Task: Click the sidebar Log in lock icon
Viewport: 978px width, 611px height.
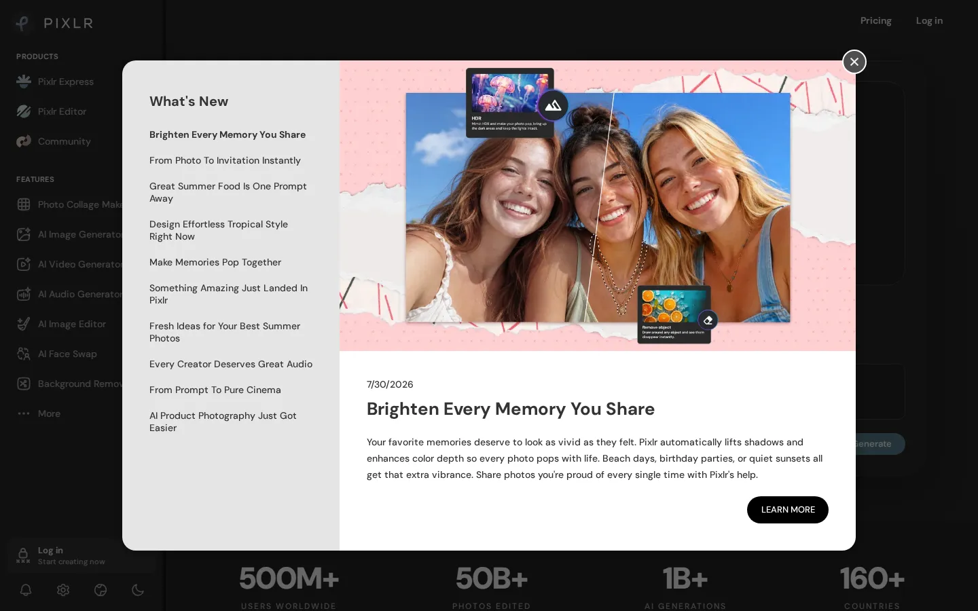Action: coord(23,555)
